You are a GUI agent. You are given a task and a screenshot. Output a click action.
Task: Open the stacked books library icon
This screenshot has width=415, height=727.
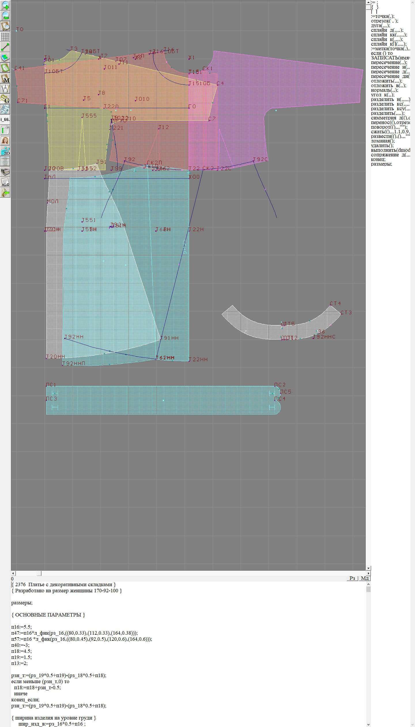(5, 172)
